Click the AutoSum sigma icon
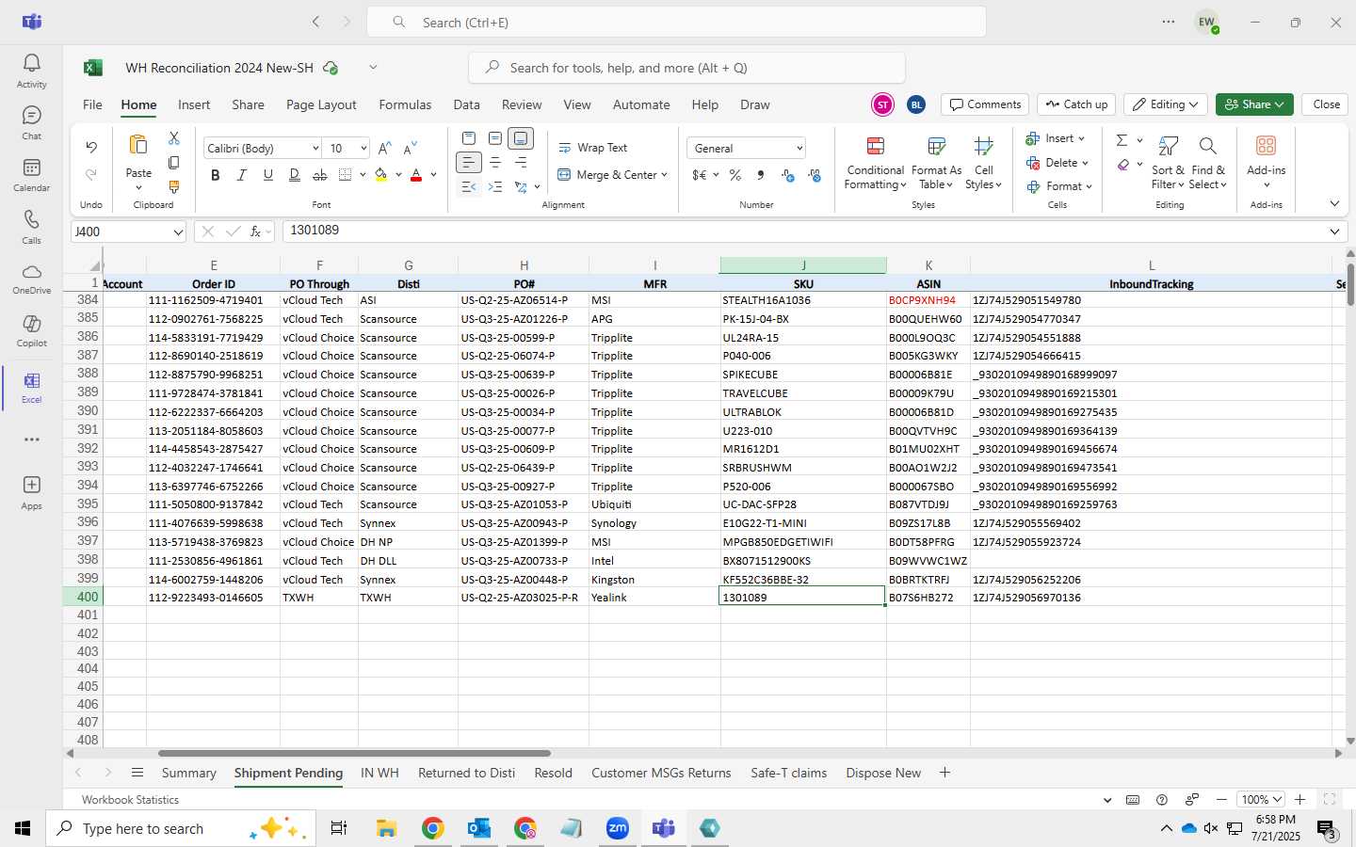This screenshot has height=847, width=1356. point(1122,140)
